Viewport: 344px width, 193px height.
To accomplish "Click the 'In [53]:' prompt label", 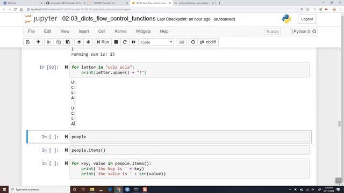I will (49, 67).
